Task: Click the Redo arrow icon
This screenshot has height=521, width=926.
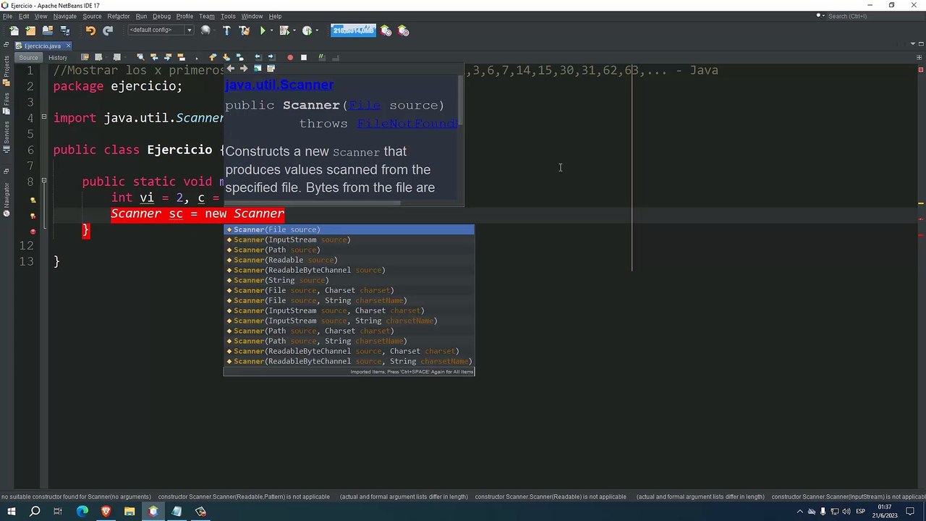Action: tap(108, 30)
